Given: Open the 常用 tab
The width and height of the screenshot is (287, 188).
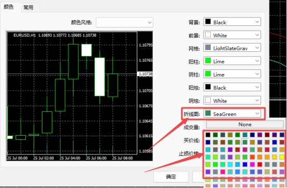Looking at the screenshot, I should [x=28, y=7].
